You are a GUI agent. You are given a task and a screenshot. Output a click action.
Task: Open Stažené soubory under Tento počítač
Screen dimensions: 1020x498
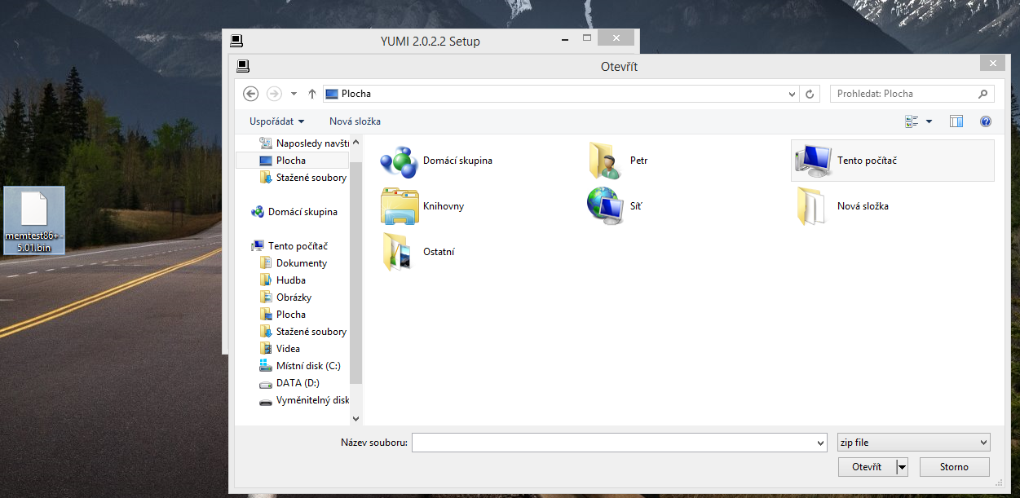tap(302, 332)
